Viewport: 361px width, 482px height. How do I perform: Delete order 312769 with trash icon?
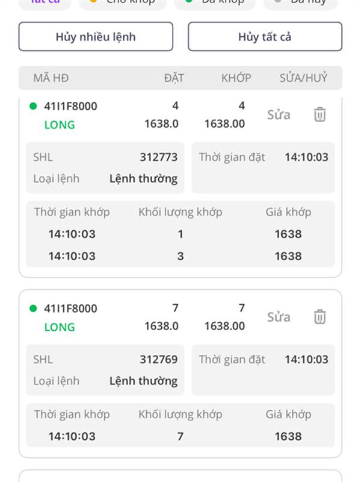[319, 317]
